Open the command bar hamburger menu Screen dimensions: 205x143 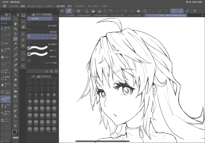pos(62,11)
